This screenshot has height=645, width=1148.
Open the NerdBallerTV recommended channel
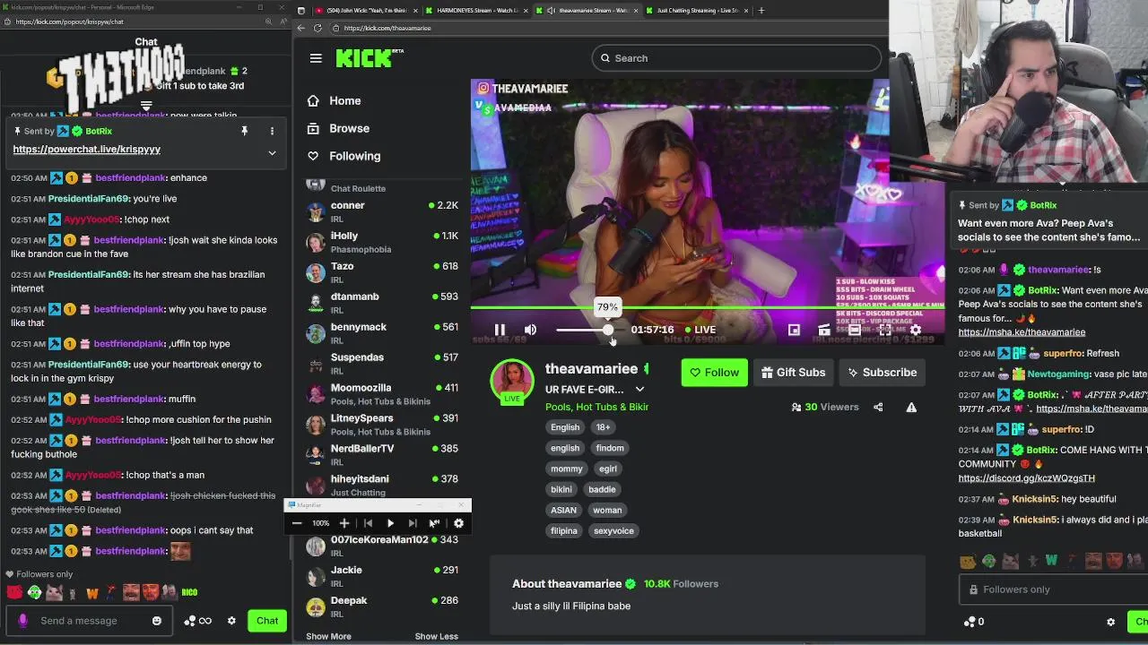coord(382,454)
